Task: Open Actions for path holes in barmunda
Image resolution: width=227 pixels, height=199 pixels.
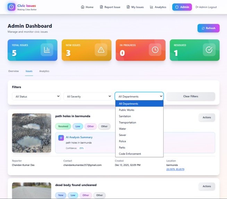Action: coord(207,117)
